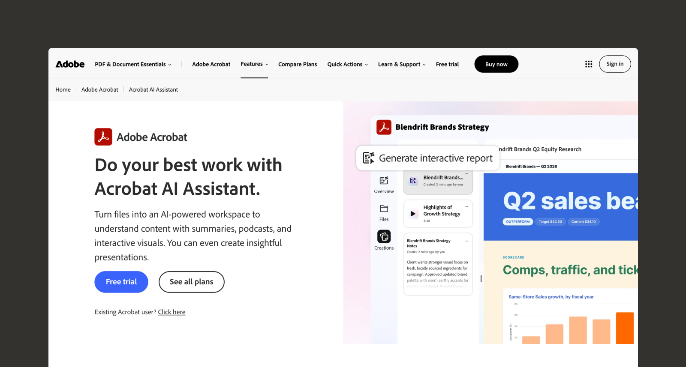686x367 pixels.
Task: Click See all plans button
Action: coord(191,282)
